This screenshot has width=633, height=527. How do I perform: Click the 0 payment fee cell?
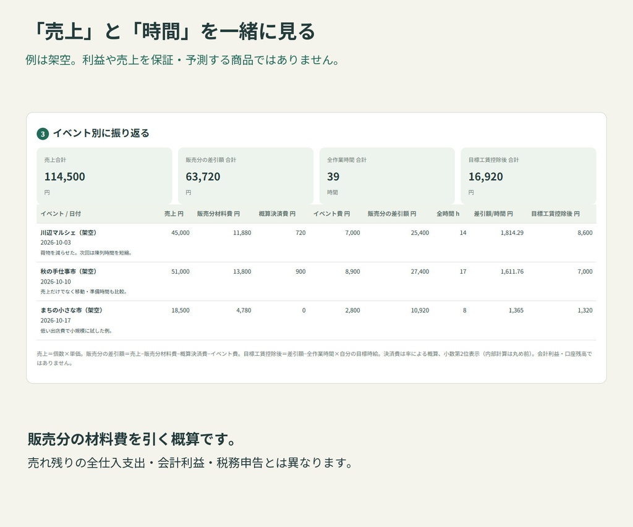pyautogui.click(x=304, y=310)
